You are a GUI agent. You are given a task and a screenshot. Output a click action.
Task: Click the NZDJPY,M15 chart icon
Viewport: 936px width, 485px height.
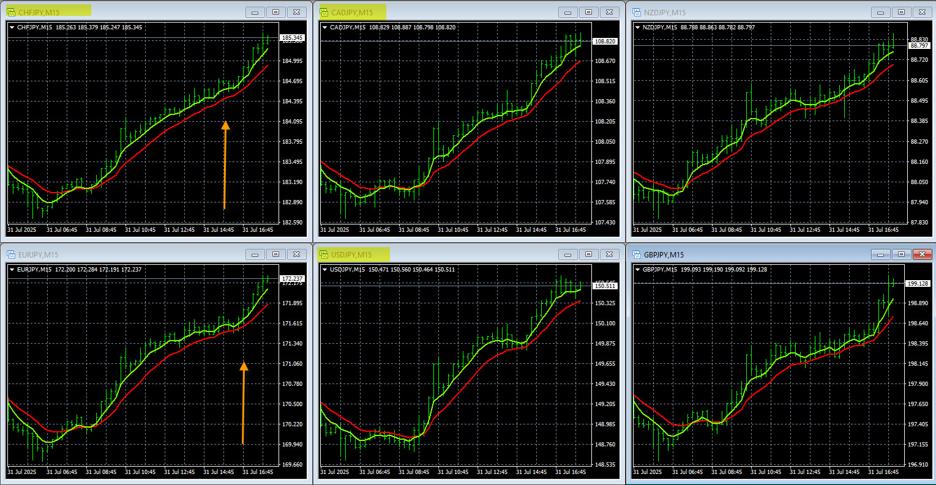638,10
